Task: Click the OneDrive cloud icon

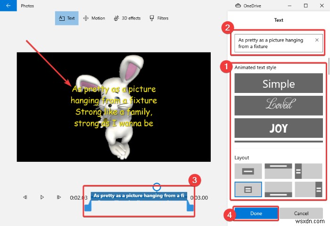Action: pyautogui.click(x=238, y=6)
